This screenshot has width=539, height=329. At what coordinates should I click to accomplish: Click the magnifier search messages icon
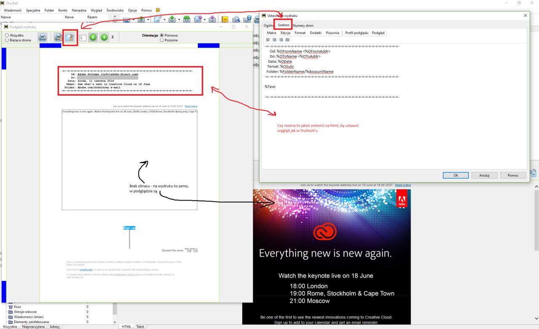[236, 19]
